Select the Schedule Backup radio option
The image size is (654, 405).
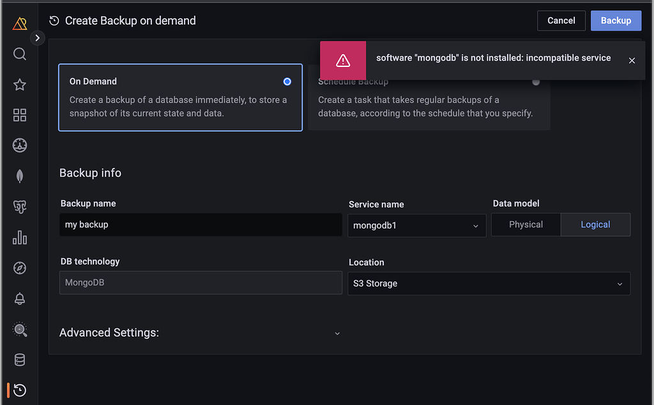click(x=535, y=82)
